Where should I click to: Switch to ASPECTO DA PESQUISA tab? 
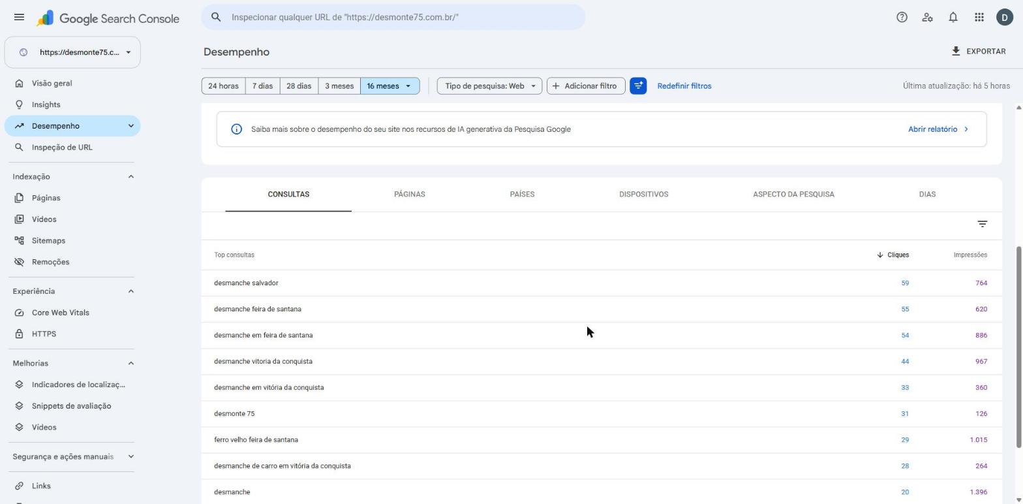(793, 195)
